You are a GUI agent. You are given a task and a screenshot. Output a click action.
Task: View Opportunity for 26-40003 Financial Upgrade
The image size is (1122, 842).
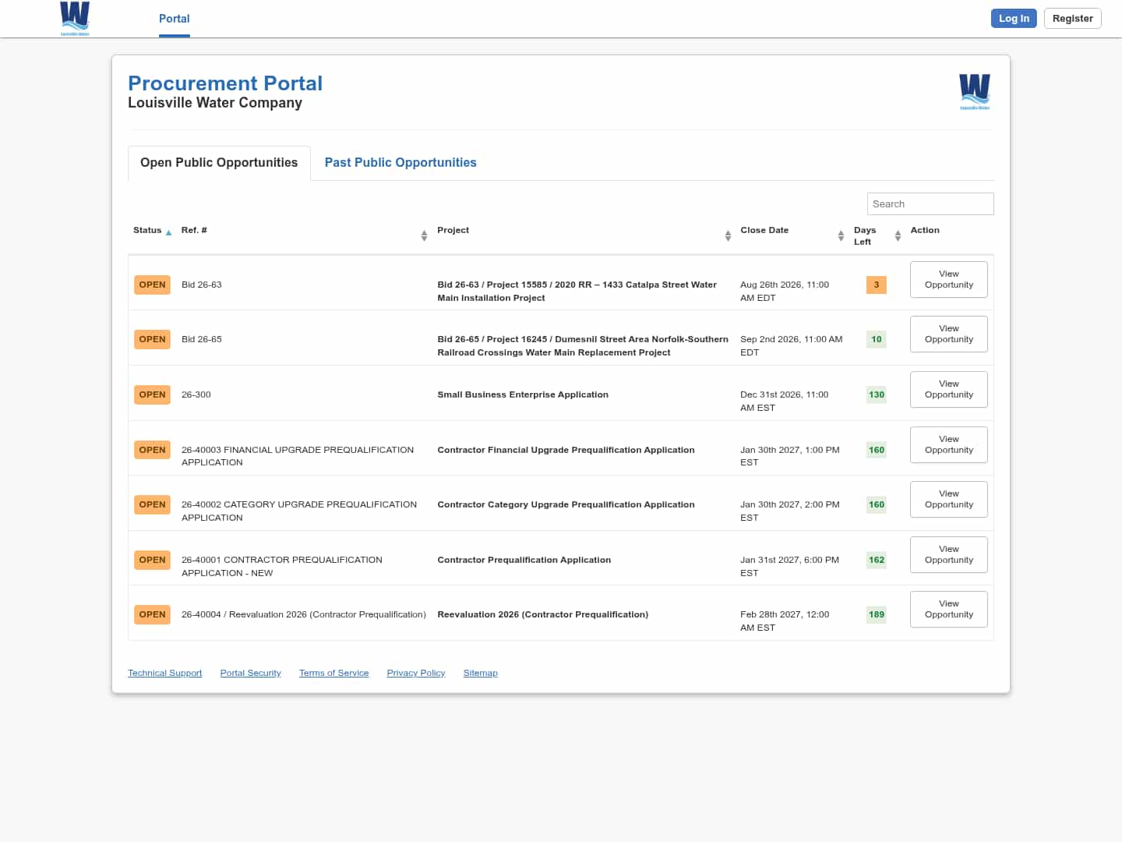949,444
